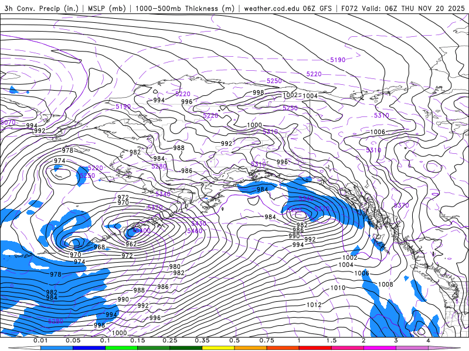Click the '968' isobar label
Viewport: 469px width, 351px height.
99,247
